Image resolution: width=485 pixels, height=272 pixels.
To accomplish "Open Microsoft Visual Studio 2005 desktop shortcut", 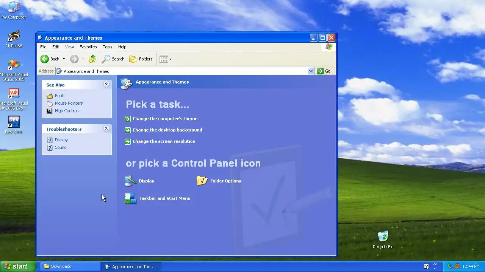I will point(14,70).
